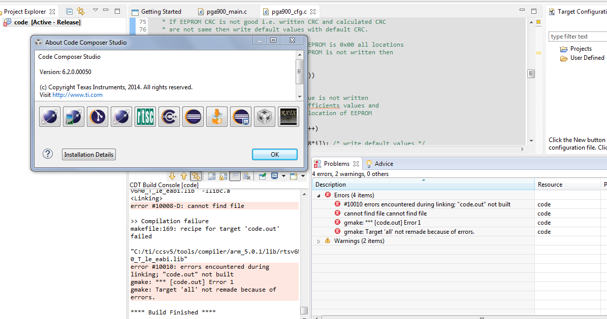Go to previous error in build console

[184, 176]
